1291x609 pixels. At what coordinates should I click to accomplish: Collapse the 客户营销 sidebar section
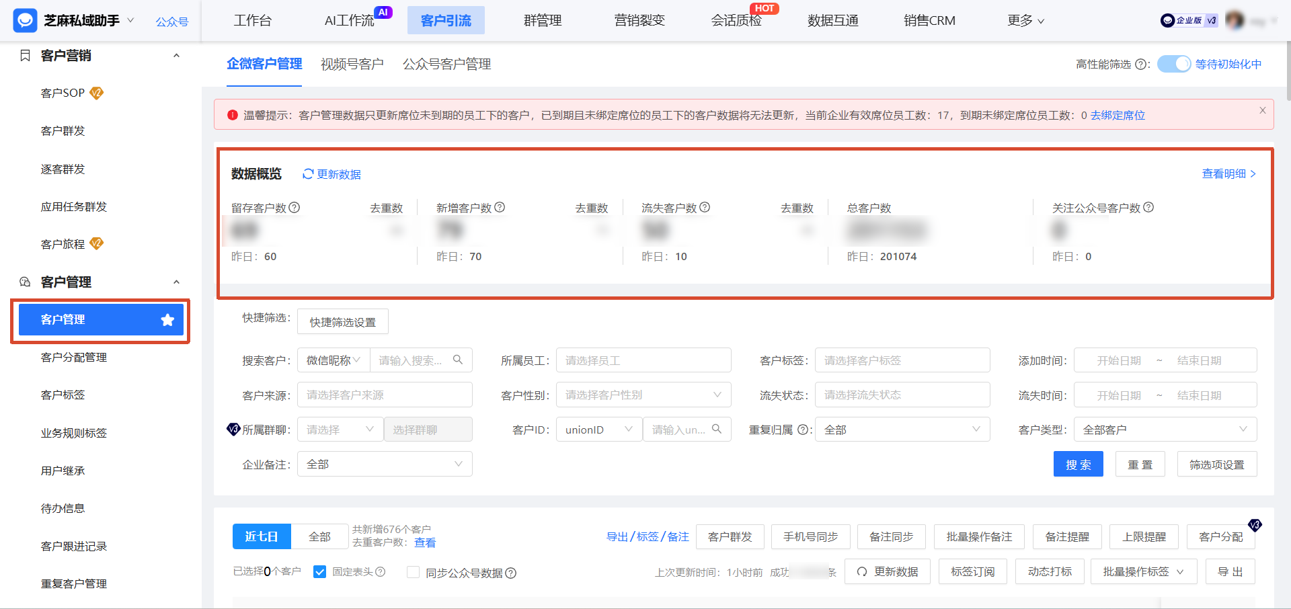(176, 55)
